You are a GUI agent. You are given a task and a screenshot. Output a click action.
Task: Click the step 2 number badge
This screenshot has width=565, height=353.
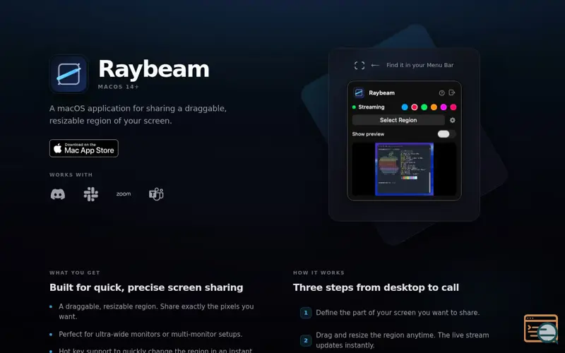[x=306, y=340]
